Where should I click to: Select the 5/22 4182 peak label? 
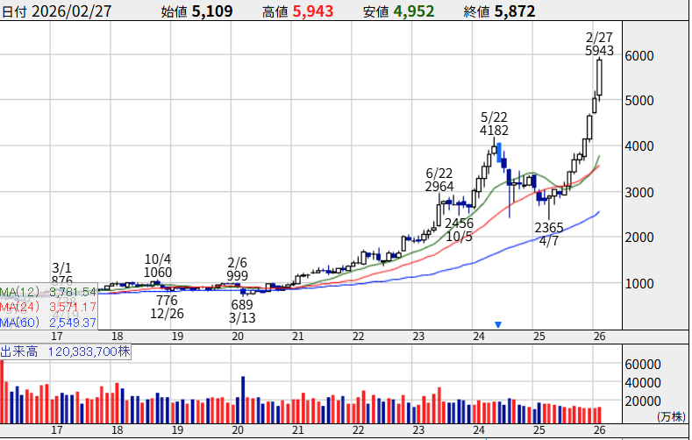[494, 124]
